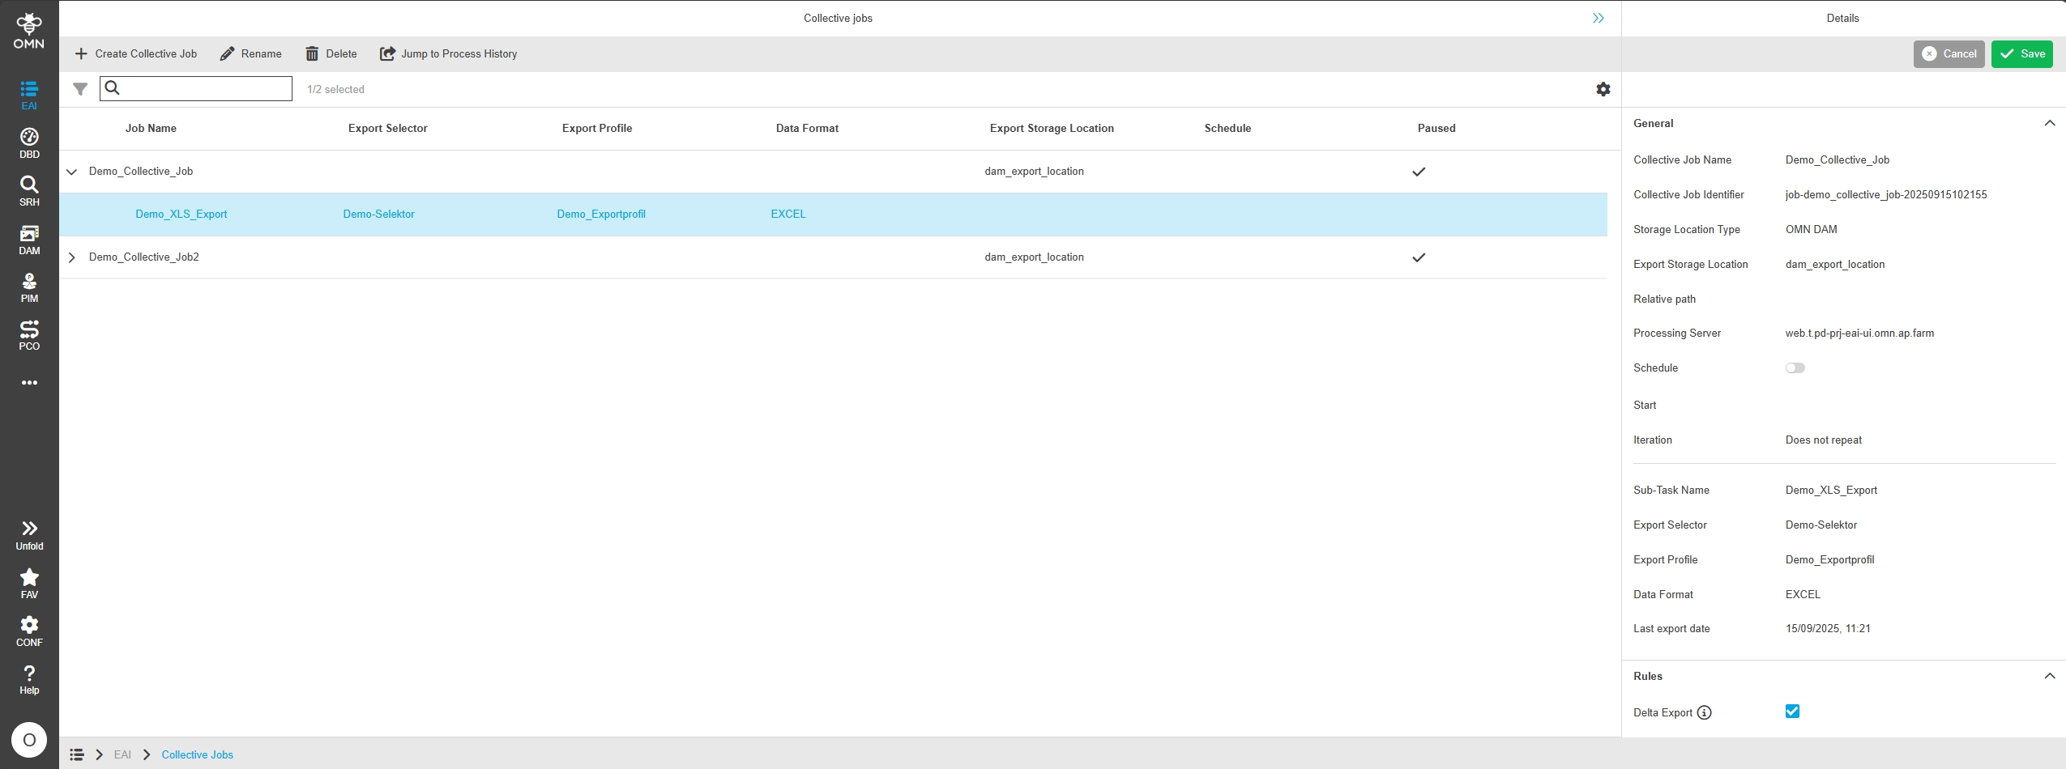Collapse the General section
Image resolution: width=2066 pixels, height=769 pixels.
tap(2049, 124)
